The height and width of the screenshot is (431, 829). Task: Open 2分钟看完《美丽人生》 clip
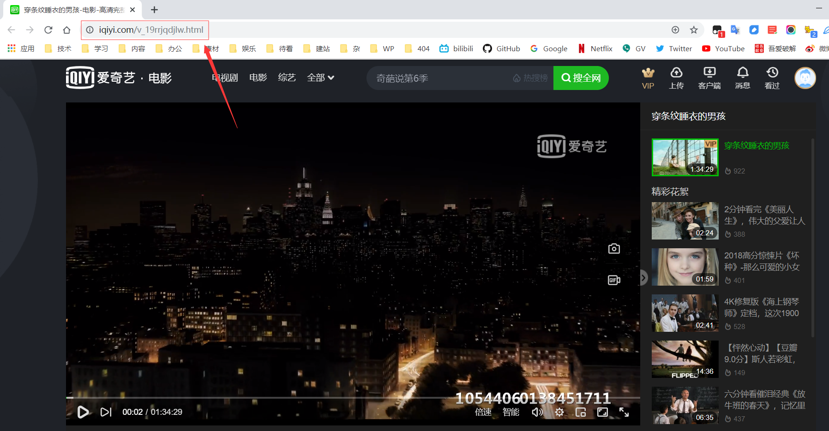(685, 221)
